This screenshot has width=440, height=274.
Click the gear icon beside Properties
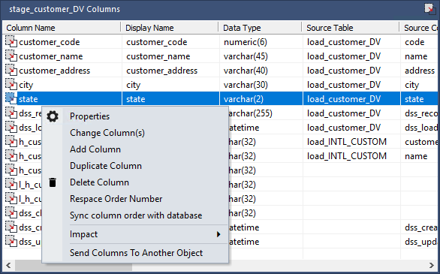[x=53, y=116]
